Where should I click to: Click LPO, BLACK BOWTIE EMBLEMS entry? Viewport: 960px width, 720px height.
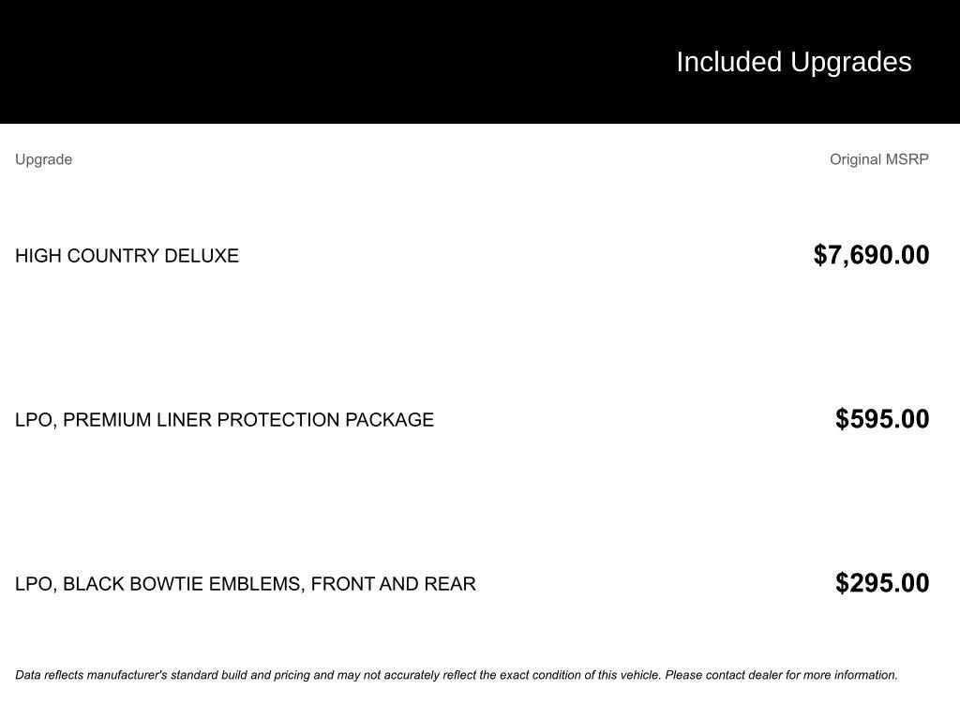coord(245,584)
